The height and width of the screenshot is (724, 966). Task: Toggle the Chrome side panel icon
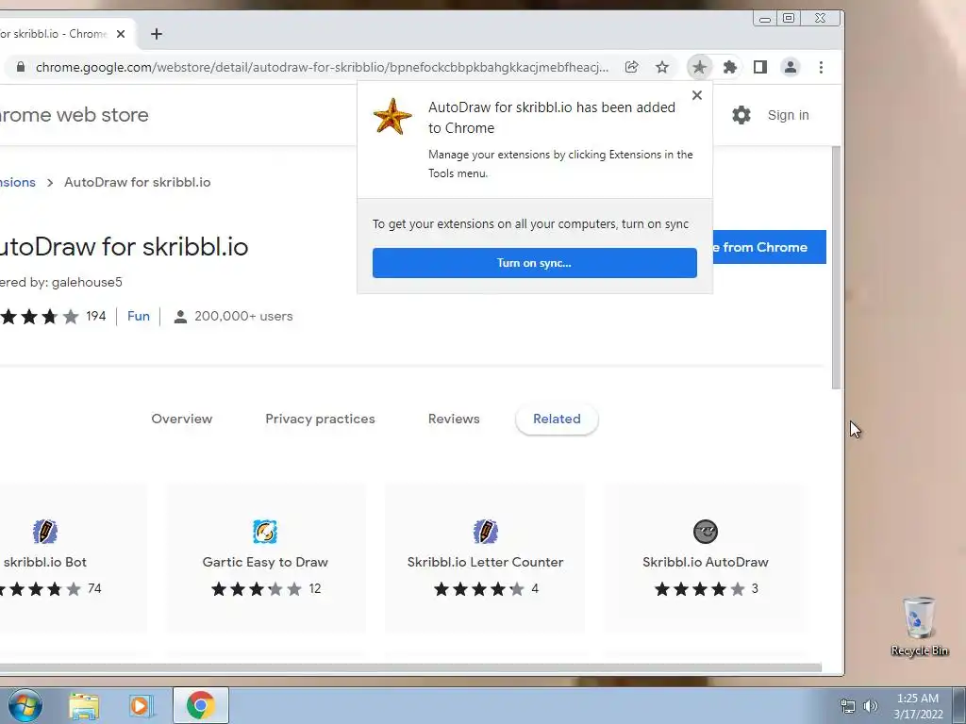pos(760,67)
